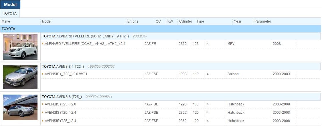Click Hatchback in the 108 KW row
The width and height of the screenshot is (322, 126).
click(236, 104)
